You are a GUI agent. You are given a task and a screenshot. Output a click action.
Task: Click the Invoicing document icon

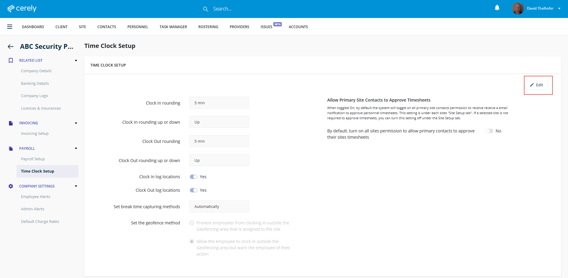[11, 123]
